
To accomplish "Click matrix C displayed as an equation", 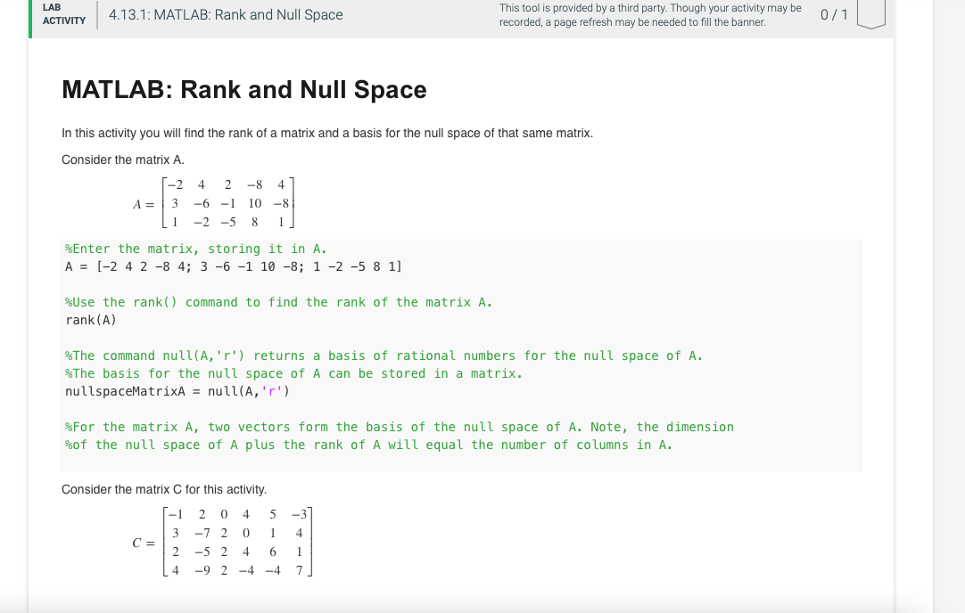I will [222, 543].
